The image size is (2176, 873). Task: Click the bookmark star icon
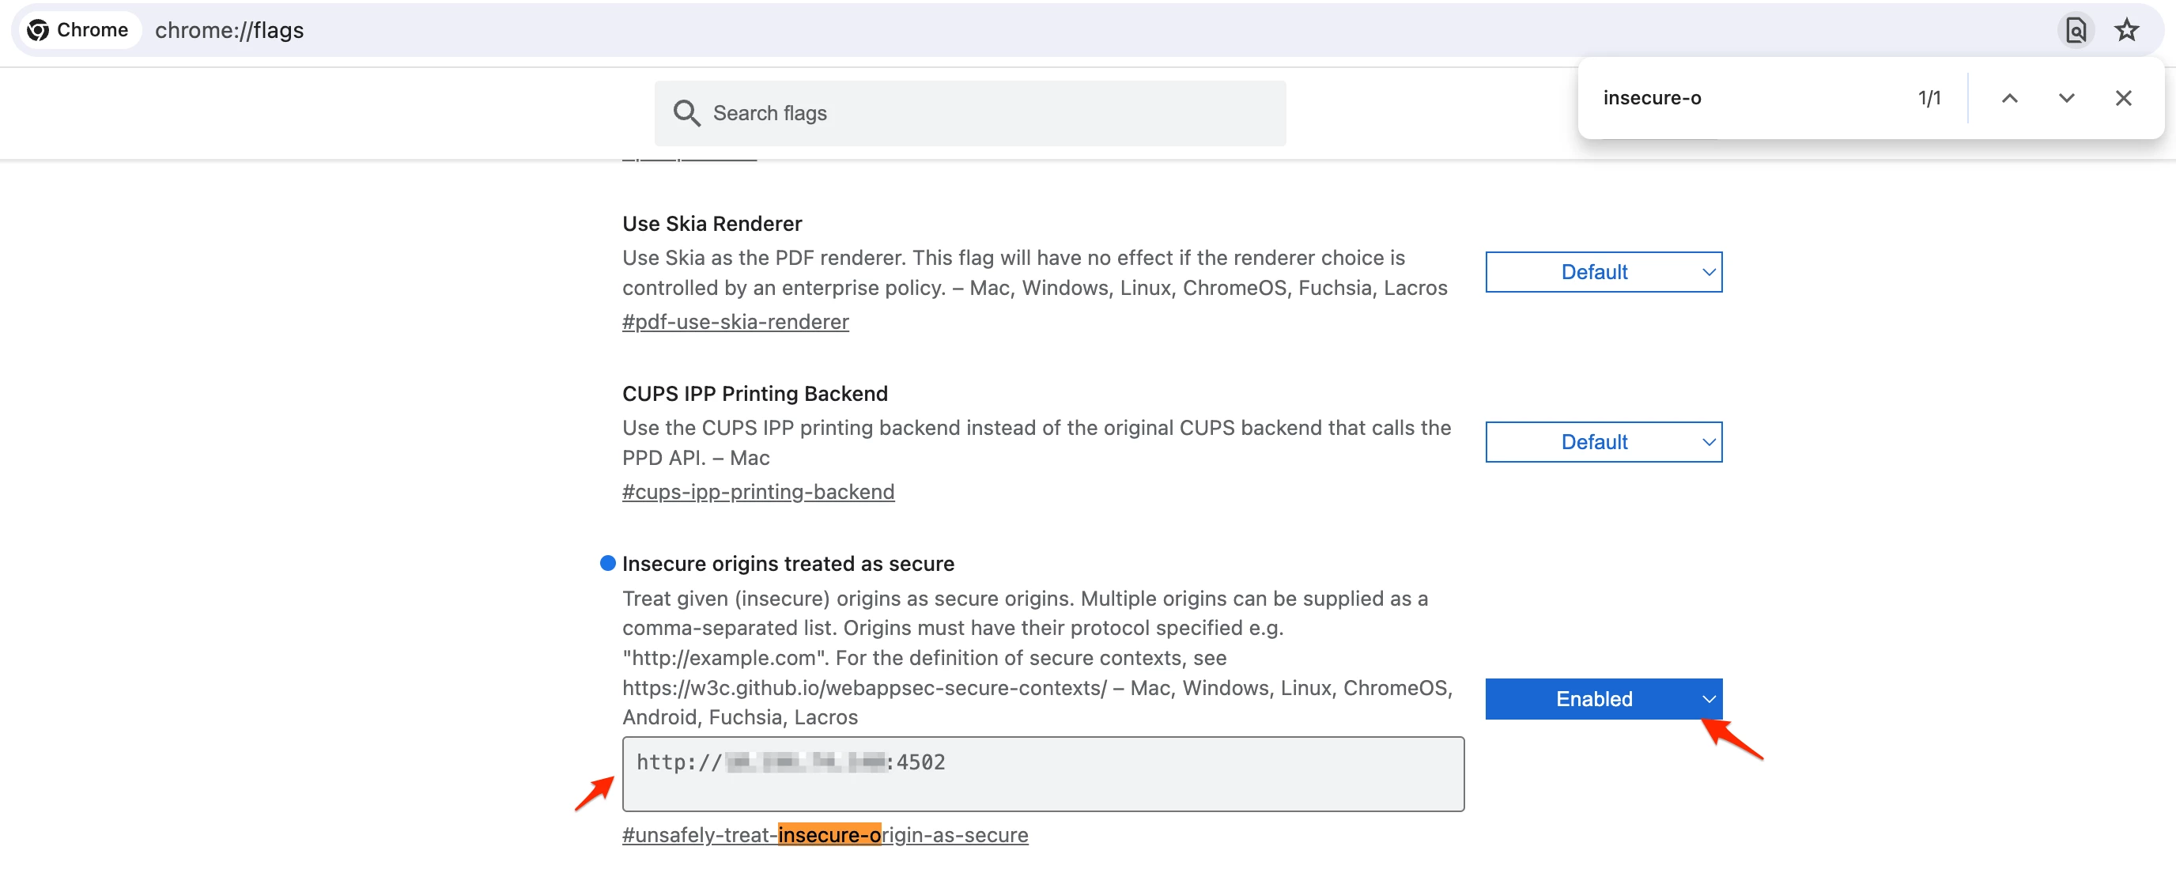[2126, 30]
